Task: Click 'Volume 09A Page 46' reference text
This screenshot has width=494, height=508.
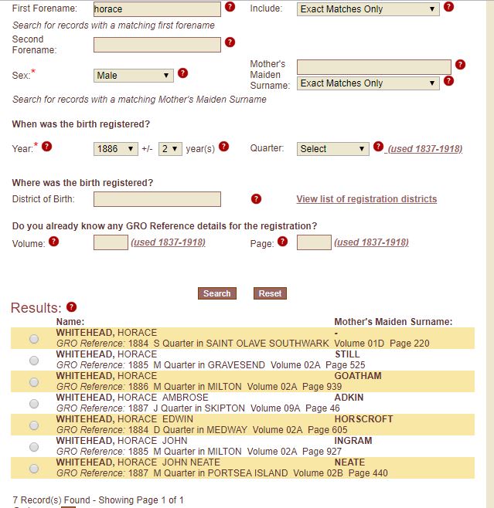Action: coord(295,408)
